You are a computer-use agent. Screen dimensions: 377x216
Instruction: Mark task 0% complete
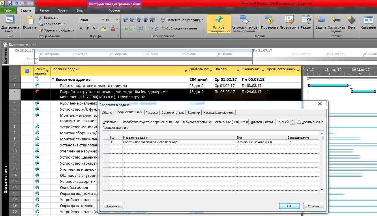tap(125, 20)
